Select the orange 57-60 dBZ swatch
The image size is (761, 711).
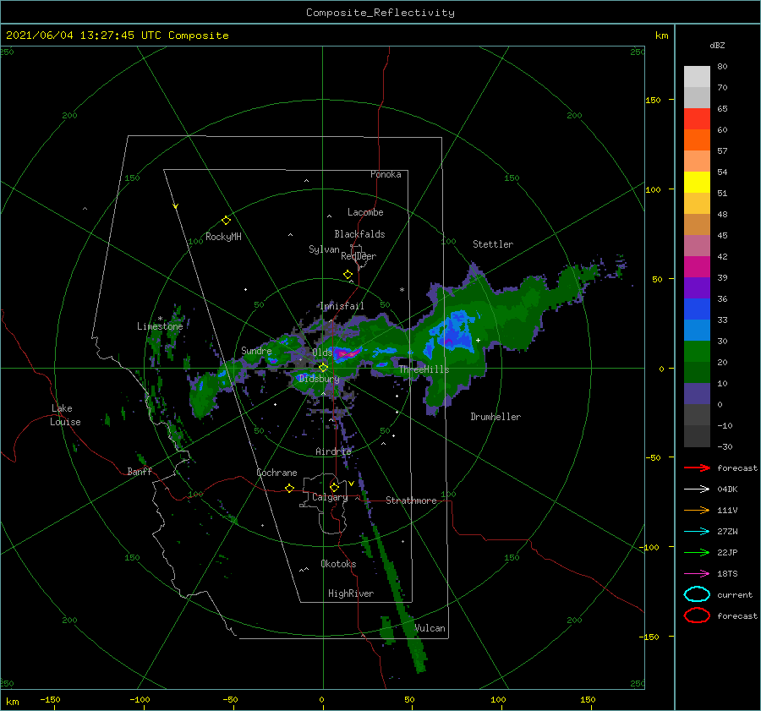coord(697,139)
